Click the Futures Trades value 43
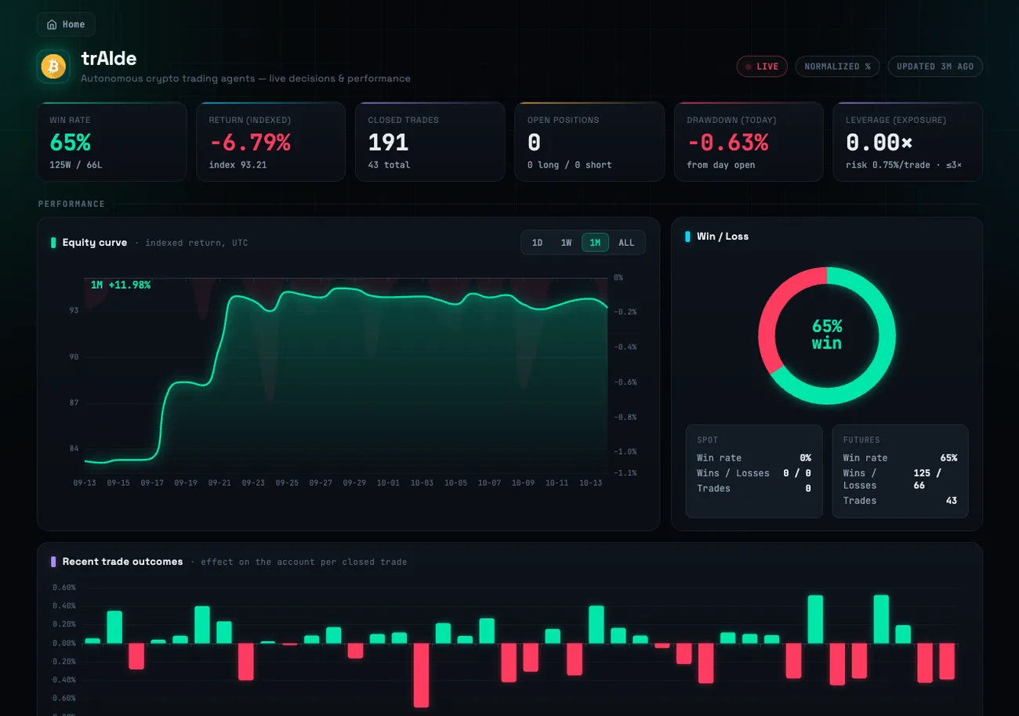 (951, 501)
